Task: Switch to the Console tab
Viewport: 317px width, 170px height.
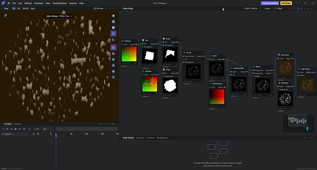Action: tap(17, 124)
